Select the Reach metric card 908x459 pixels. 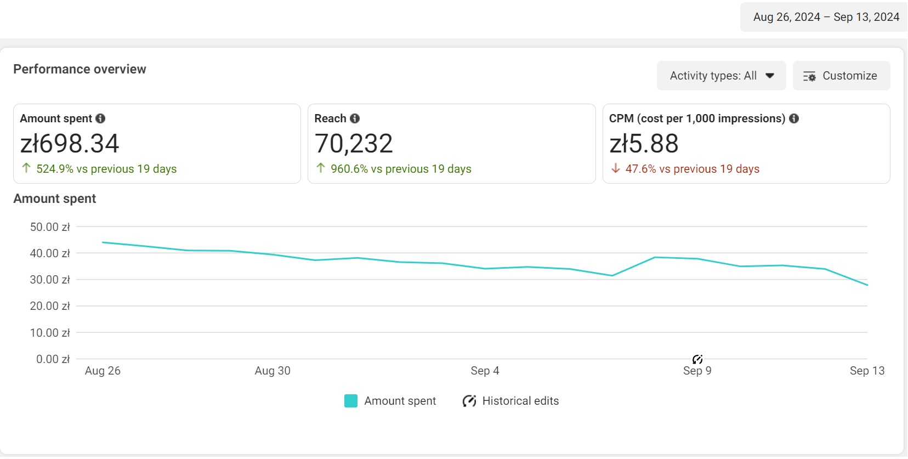(451, 144)
